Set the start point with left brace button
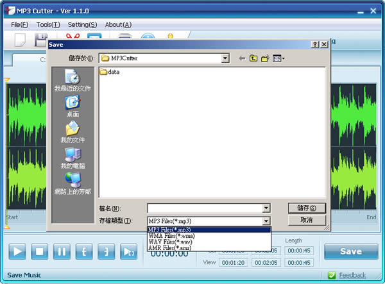 [x=84, y=252]
